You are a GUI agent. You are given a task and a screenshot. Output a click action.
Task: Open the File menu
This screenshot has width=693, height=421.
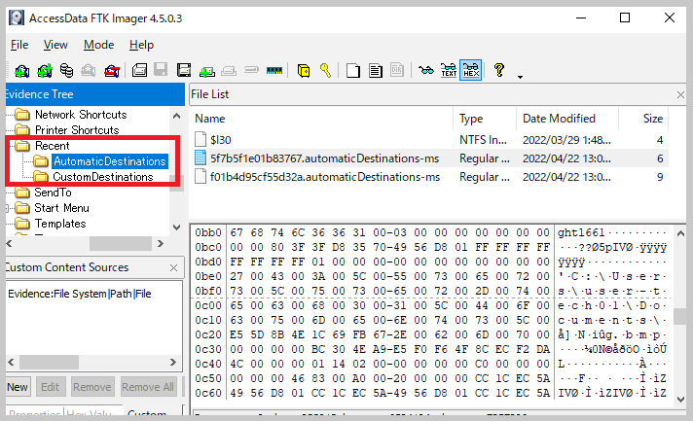19,45
